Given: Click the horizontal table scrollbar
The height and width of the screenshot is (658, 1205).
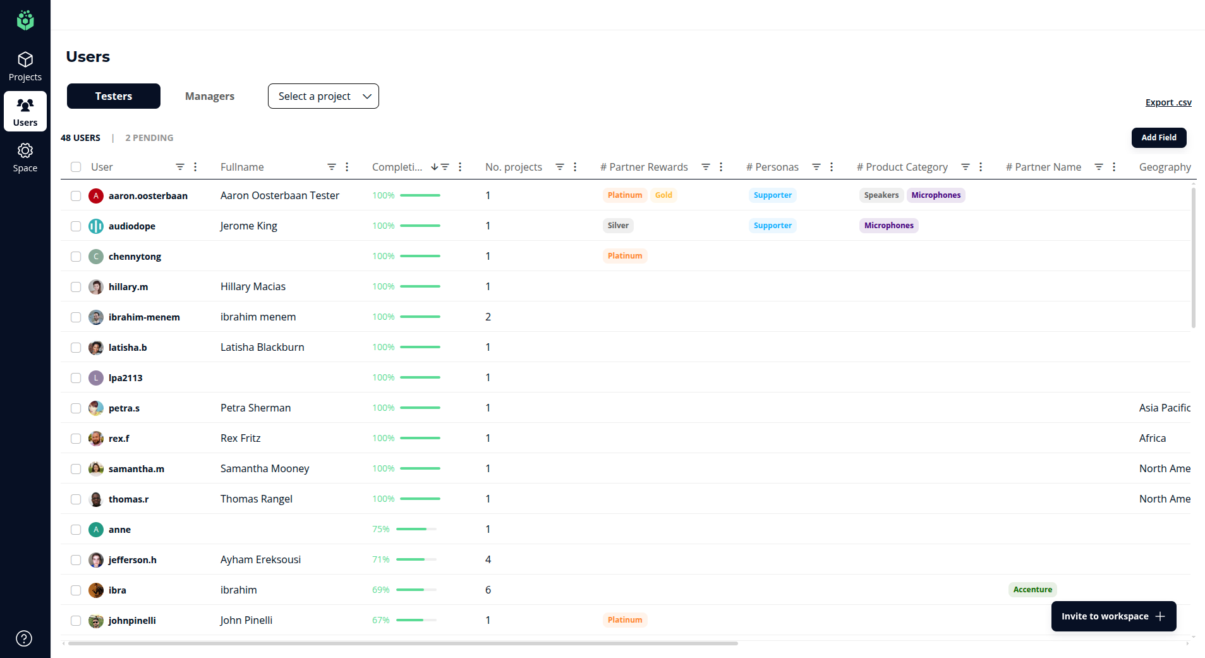Looking at the screenshot, I should (x=403, y=643).
